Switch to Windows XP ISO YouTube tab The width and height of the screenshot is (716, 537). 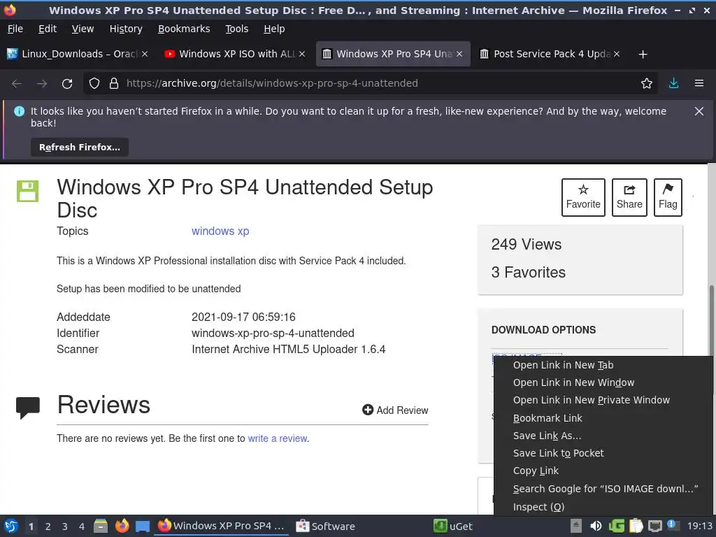235,54
